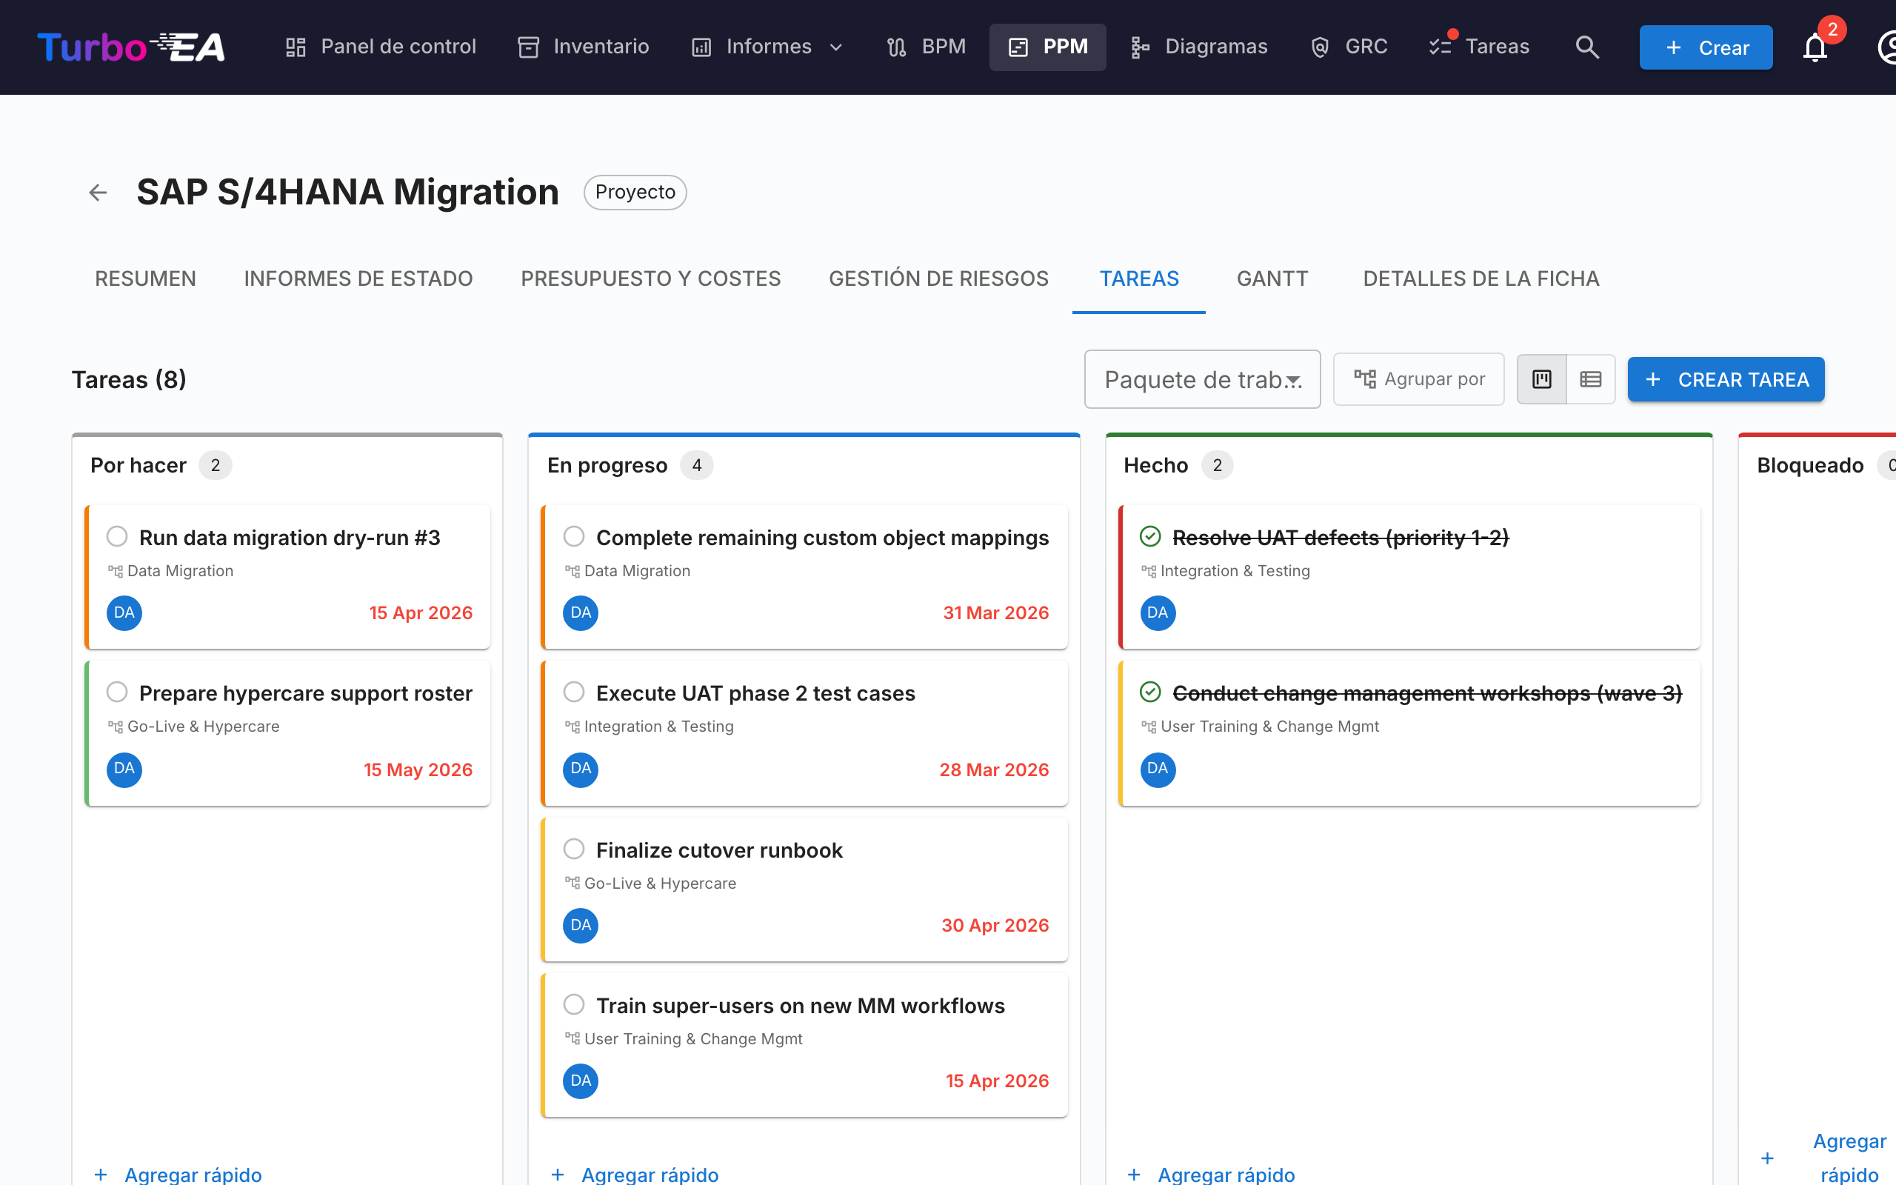1896x1185 pixels.
Task: Click the DA avatar on Complete remaining custom object mappings
Action: [x=581, y=612]
